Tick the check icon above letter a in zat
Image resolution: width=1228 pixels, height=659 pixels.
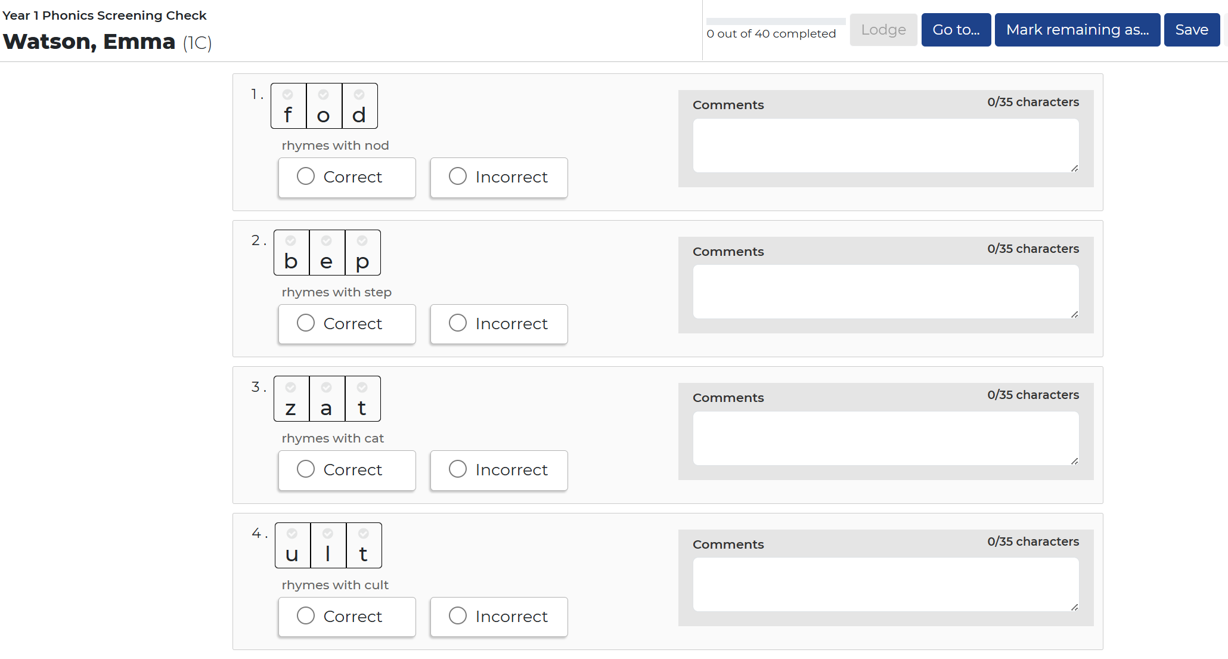coord(327,387)
